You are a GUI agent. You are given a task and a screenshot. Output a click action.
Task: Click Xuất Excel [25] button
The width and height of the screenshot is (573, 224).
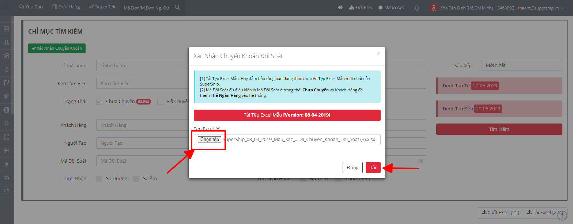pos(501,213)
